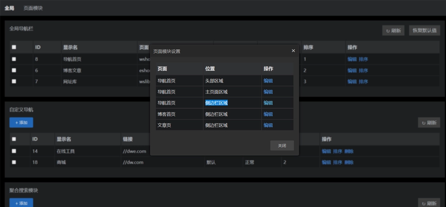Close the 页面模块设置 dialog with the X
Viewport: 446px width, 207px height.
click(x=293, y=51)
